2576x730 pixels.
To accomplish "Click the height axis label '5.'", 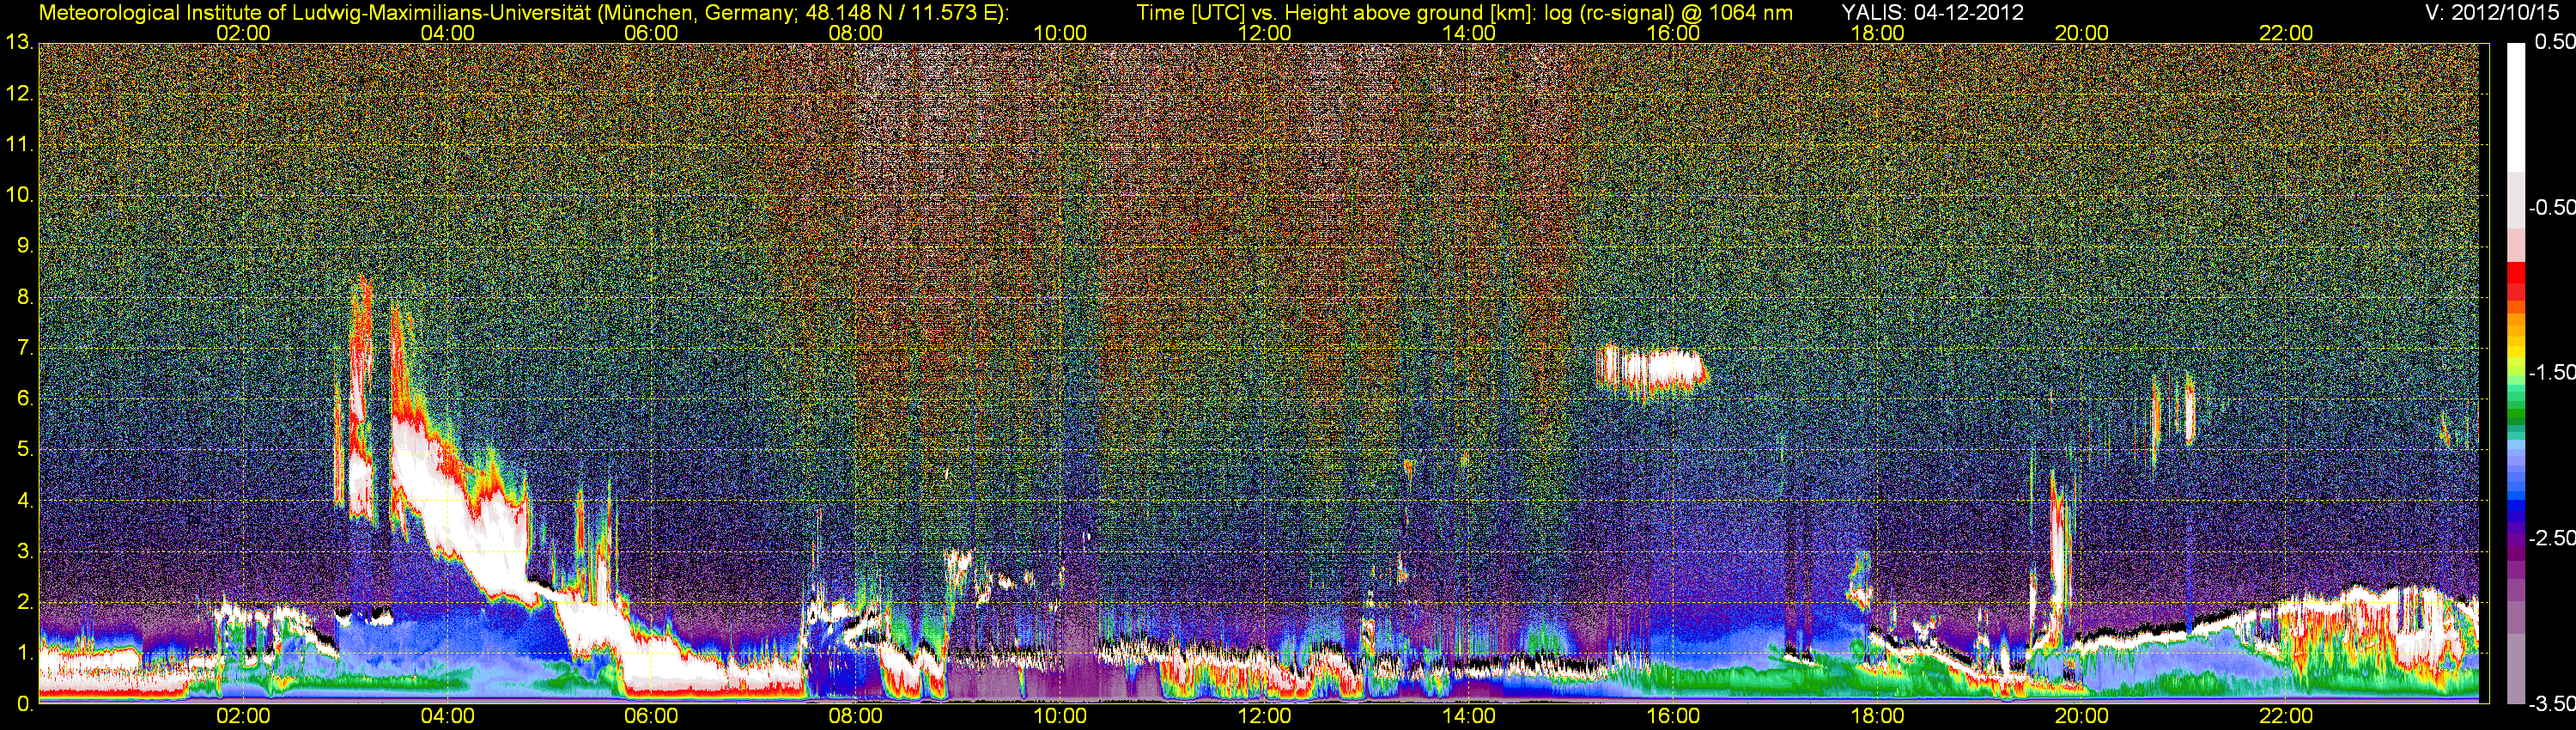I will click(25, 450).
